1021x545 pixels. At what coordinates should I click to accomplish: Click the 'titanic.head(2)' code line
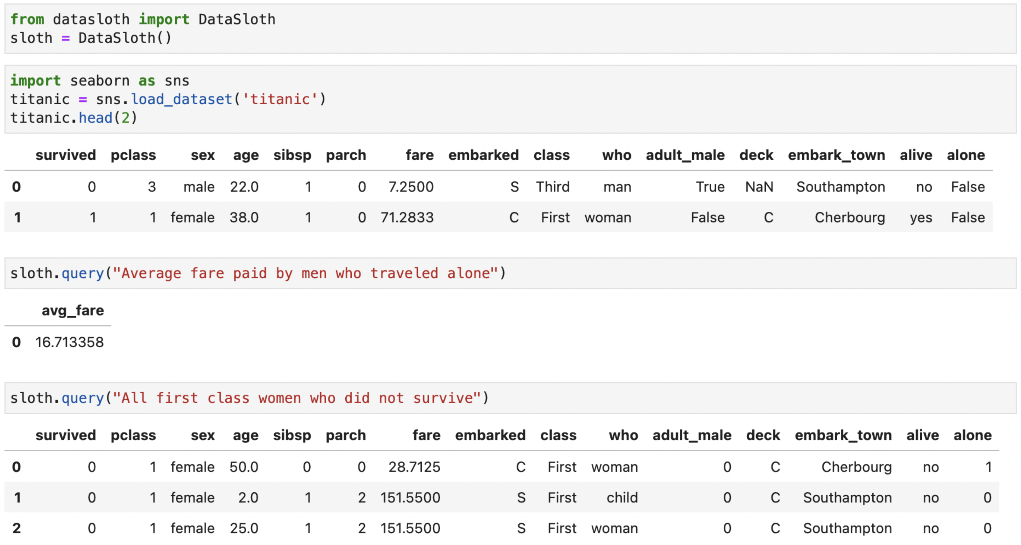[x=74, y=118]
